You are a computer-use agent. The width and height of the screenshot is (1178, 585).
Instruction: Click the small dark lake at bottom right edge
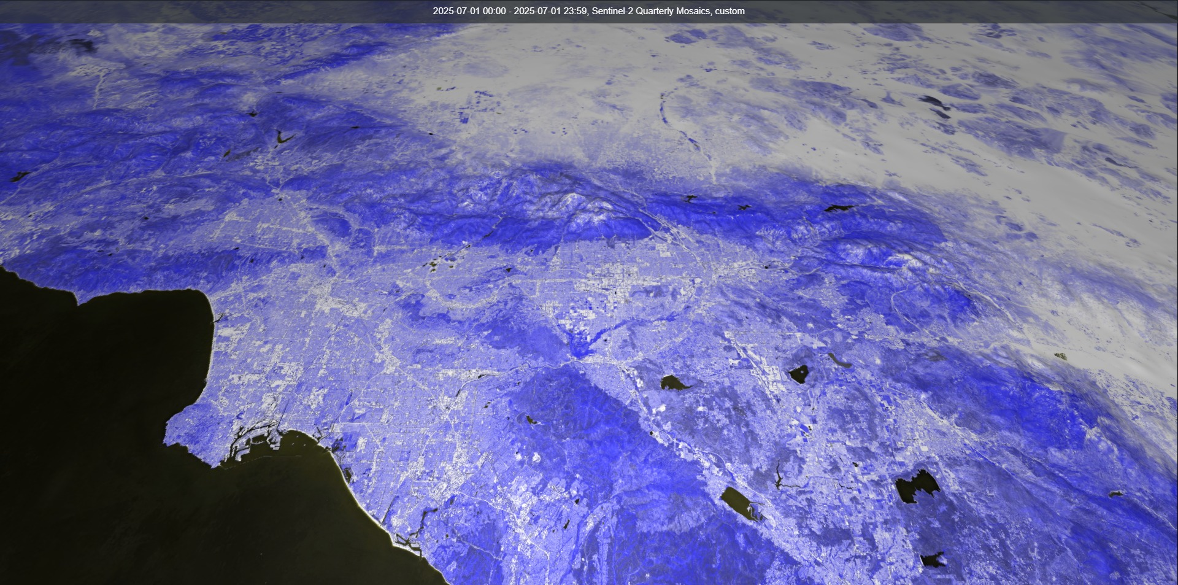[932, 560]
